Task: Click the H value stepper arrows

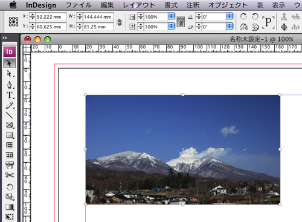Action: pyautogui.click(x=80, y=27)
